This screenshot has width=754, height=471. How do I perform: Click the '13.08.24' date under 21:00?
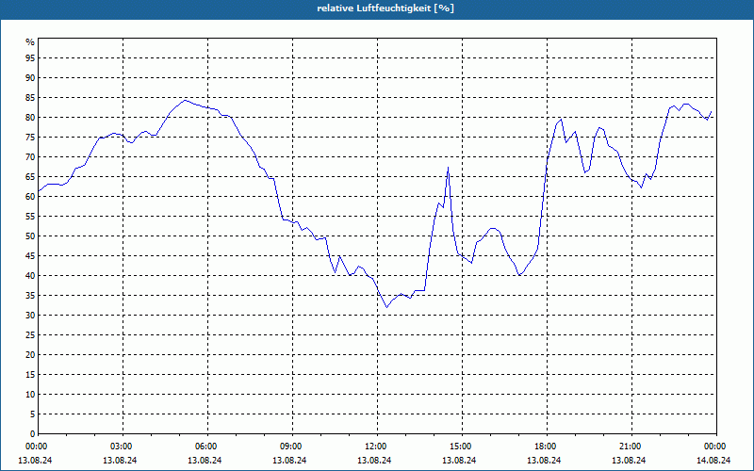tap(629, 461)
